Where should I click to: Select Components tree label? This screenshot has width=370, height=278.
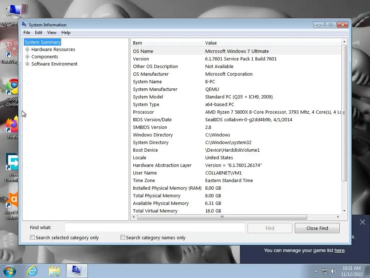44,57
